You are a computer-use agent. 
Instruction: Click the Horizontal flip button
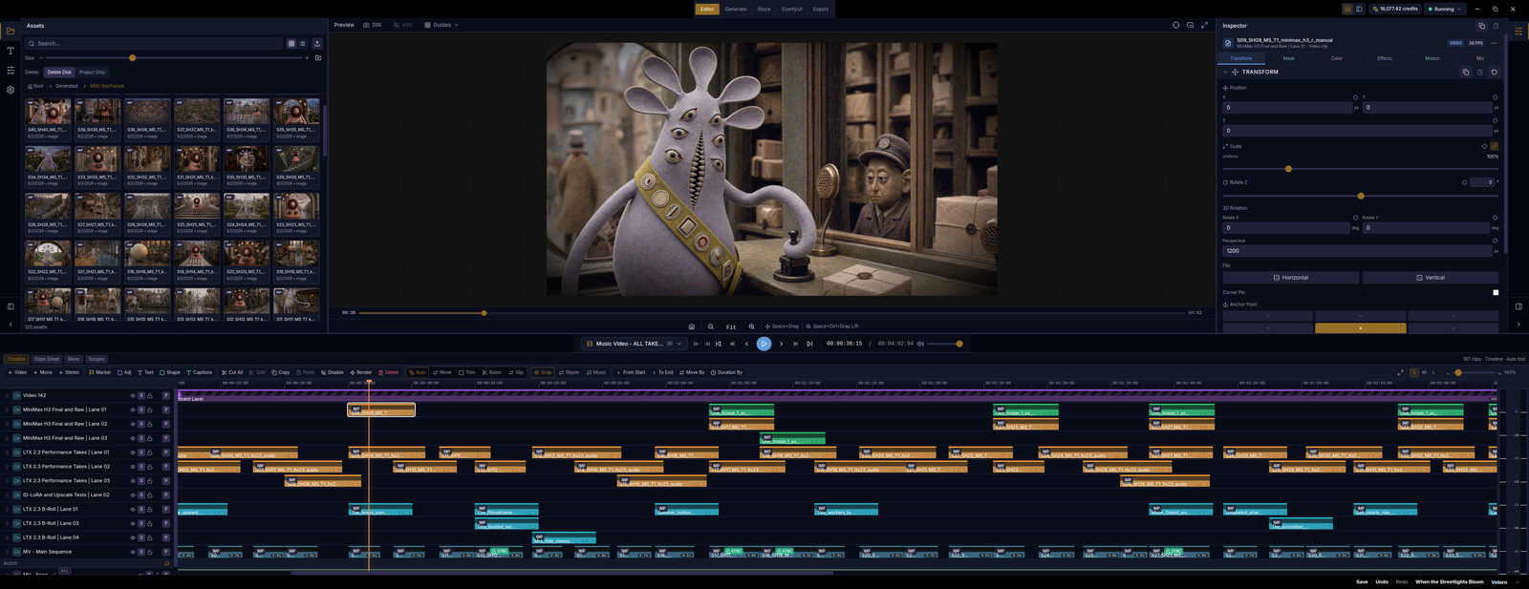click(1291, 277)
